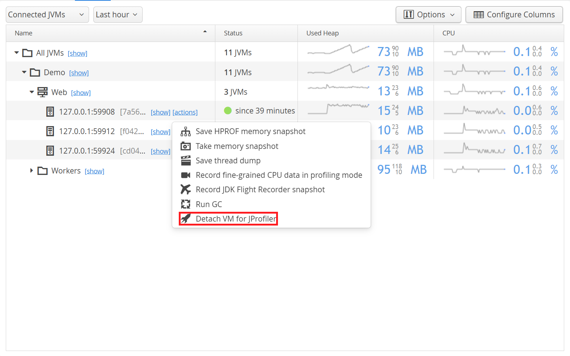Viewport: 570px width, 356px height.
Task: Click the '[f042...' ID text
Action: pos(132,132)
